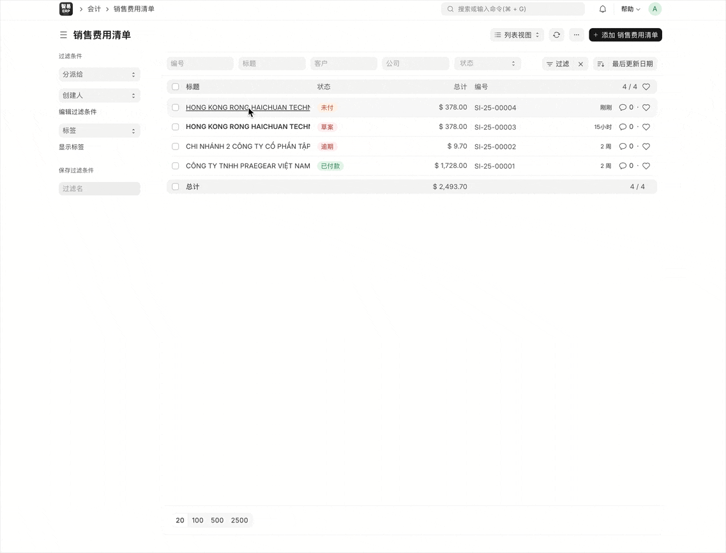
Task: Open the CHI NHÁNH 2 invoice link
Action: click(247, 147)
